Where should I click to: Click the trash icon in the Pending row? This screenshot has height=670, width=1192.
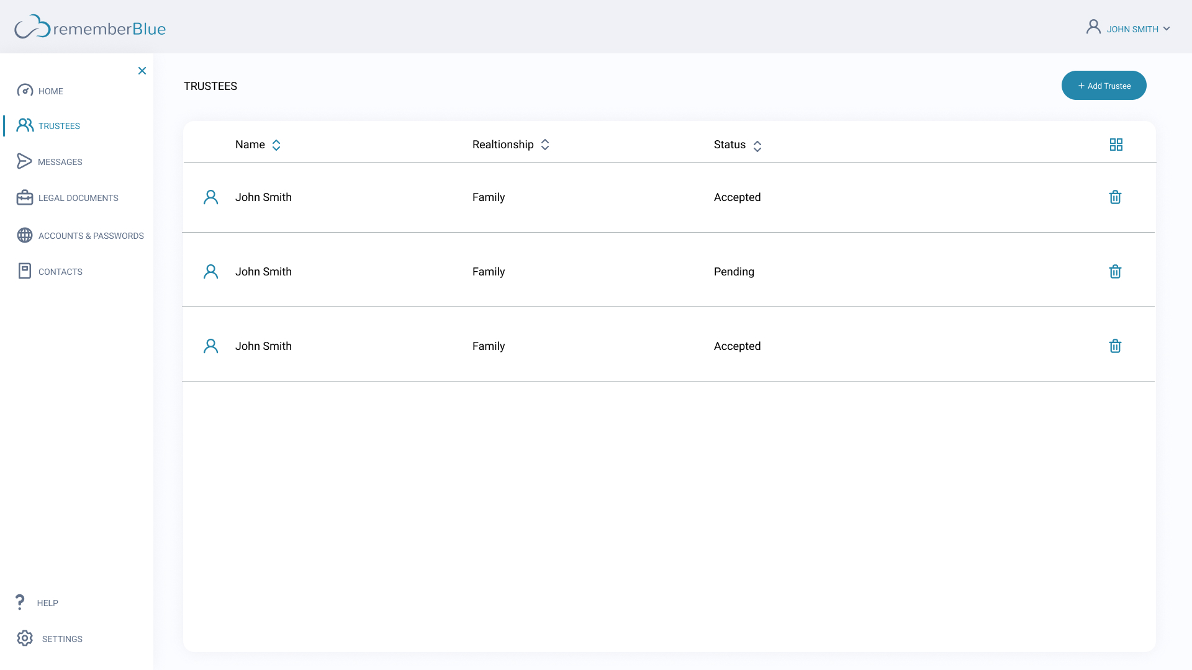click(1115, 272)
